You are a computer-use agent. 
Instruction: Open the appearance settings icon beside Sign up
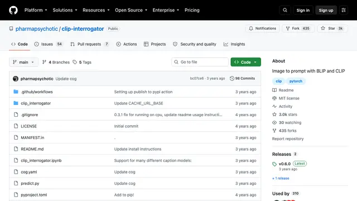344,10
